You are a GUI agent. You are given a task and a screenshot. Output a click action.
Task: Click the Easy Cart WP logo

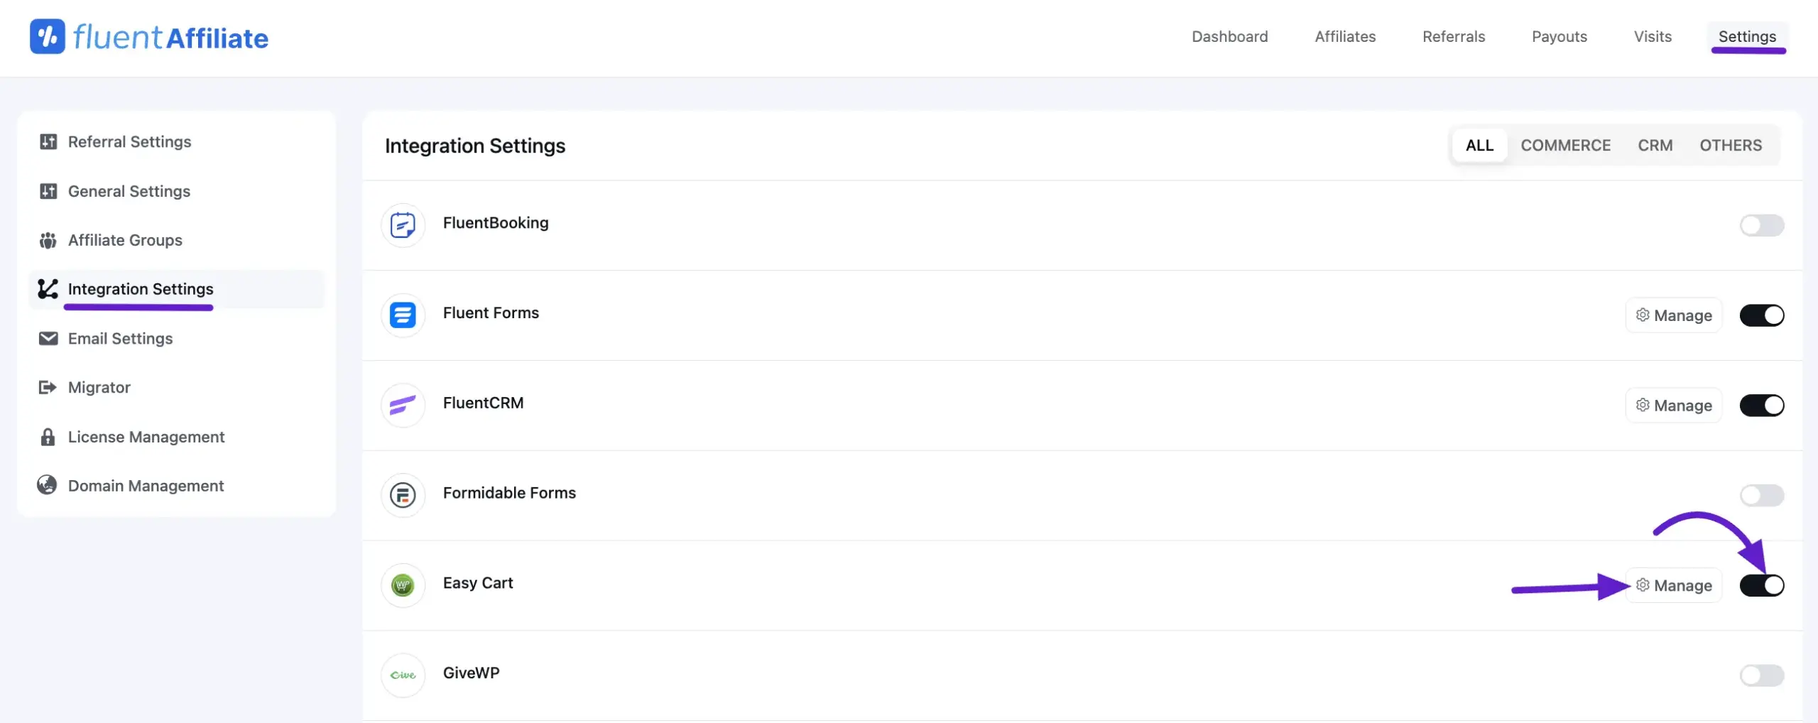point(403,585)
